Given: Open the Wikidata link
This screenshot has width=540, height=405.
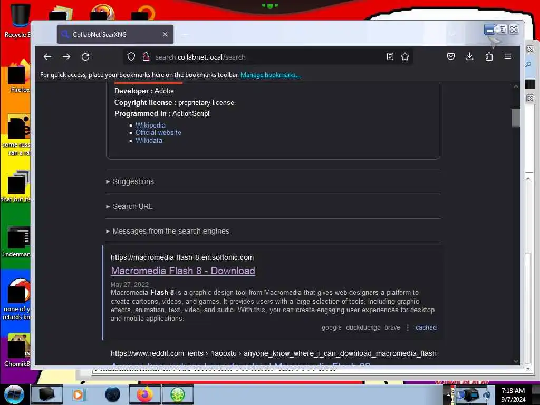Looking at the screenshot, I should pyautogui.click(x=148, y=140).
